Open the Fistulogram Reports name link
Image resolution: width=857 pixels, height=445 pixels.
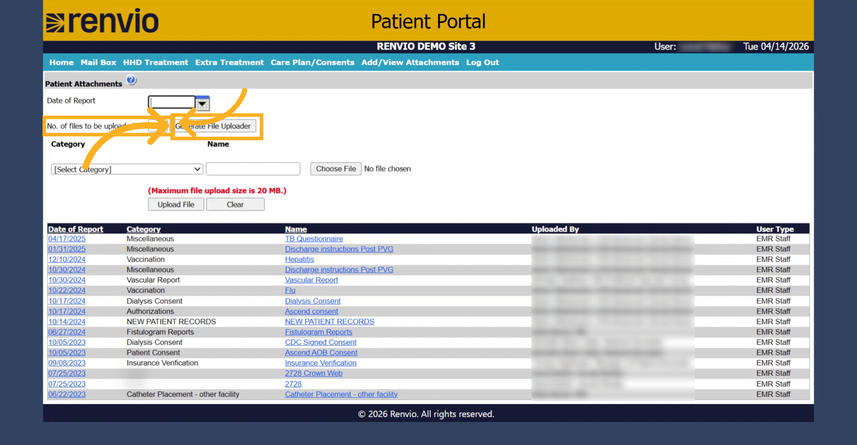point(319,332)
